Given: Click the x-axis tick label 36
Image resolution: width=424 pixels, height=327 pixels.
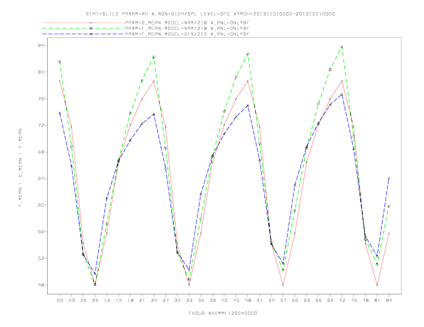Looking at the screenshot, I should pyautogui.click(x=201, y=300).
